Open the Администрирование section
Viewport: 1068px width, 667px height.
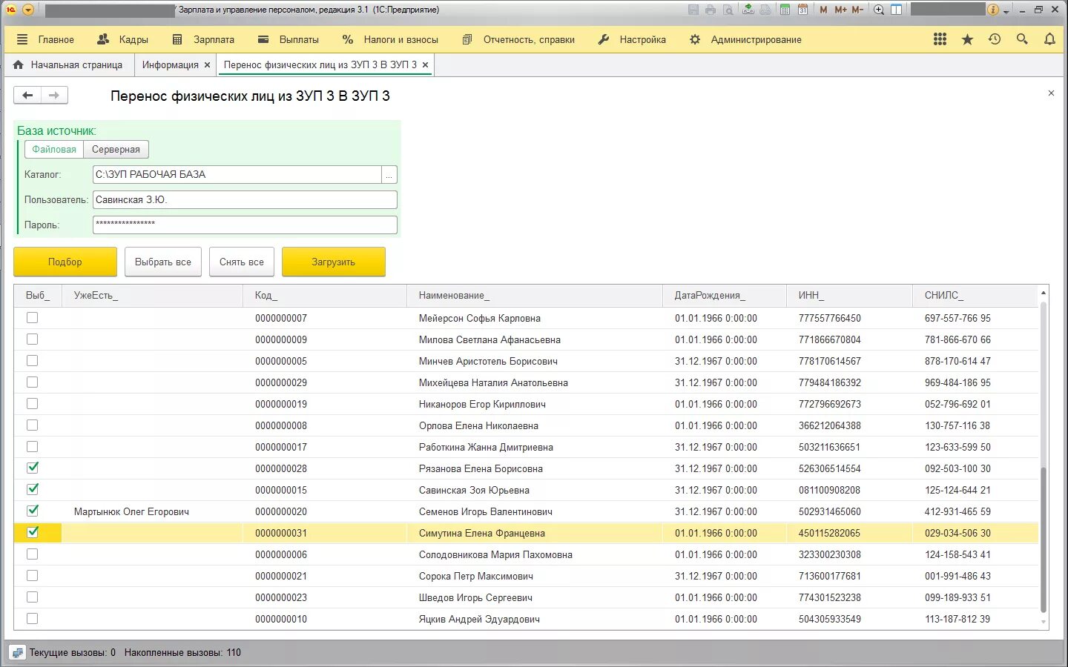point(745,39)
